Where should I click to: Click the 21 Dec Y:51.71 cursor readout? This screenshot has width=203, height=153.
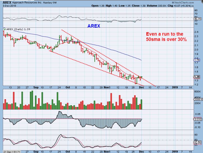coord(12,152)
